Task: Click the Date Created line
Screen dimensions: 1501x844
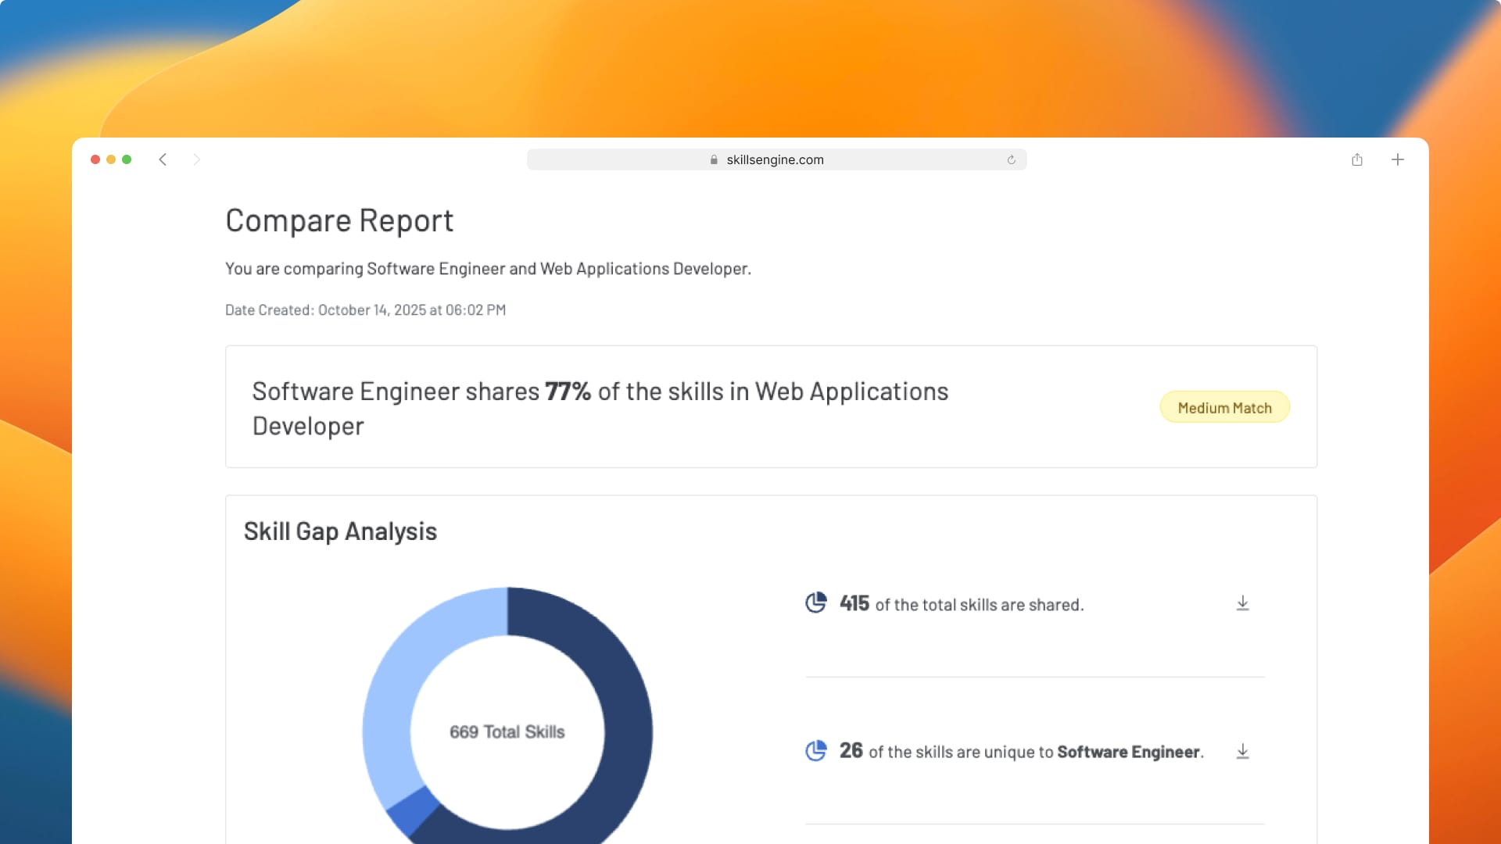Action: tap(365, 309)
